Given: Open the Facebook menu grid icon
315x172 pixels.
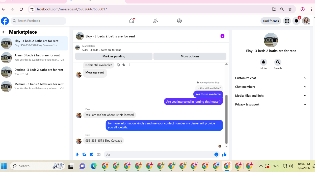Looking at the screenshot, I should (x=287, y=21).
